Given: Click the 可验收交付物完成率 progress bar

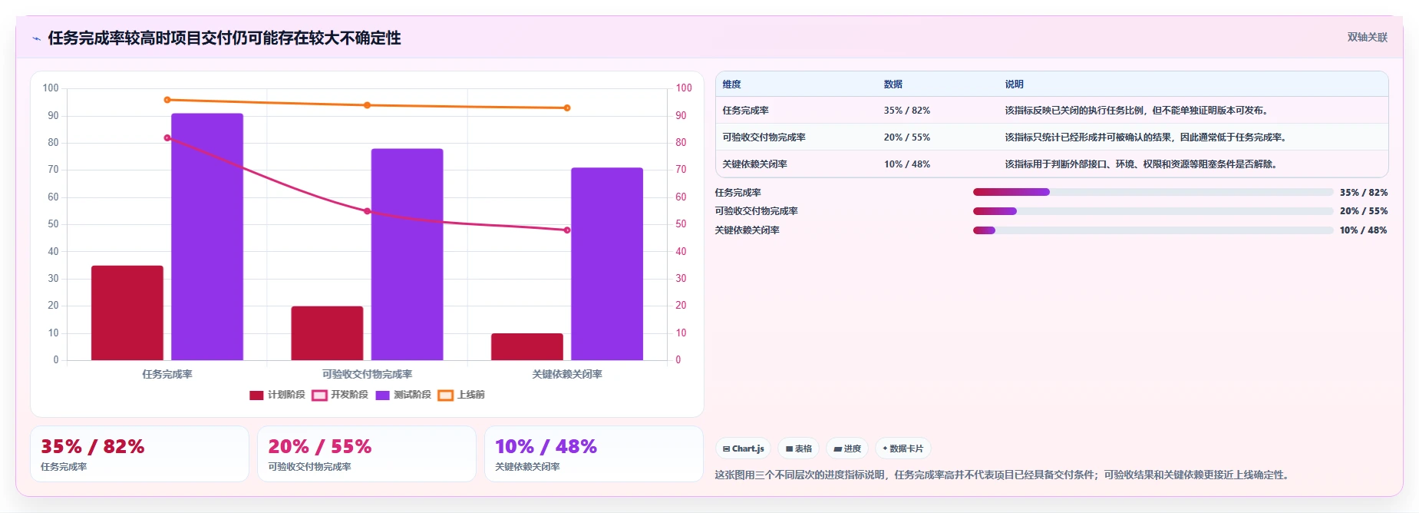Looking at the screenshot, I should click(x=1153, y=211).
